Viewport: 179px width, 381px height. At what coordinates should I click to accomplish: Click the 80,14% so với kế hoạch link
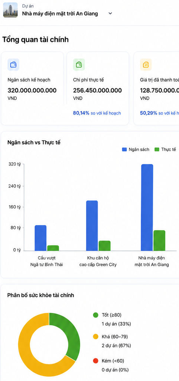[97, 113]
